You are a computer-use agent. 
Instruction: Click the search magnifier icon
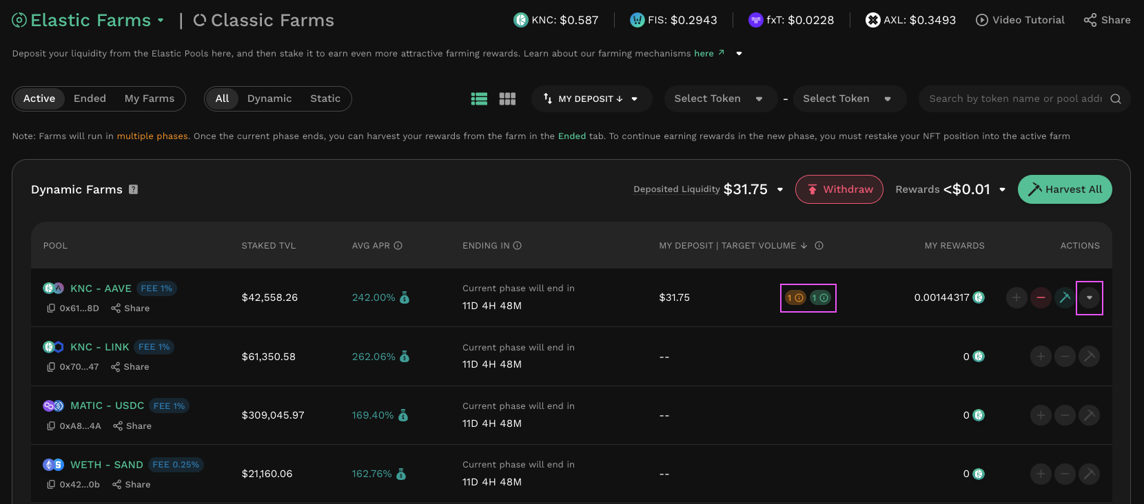click(x=1116, y=99)
